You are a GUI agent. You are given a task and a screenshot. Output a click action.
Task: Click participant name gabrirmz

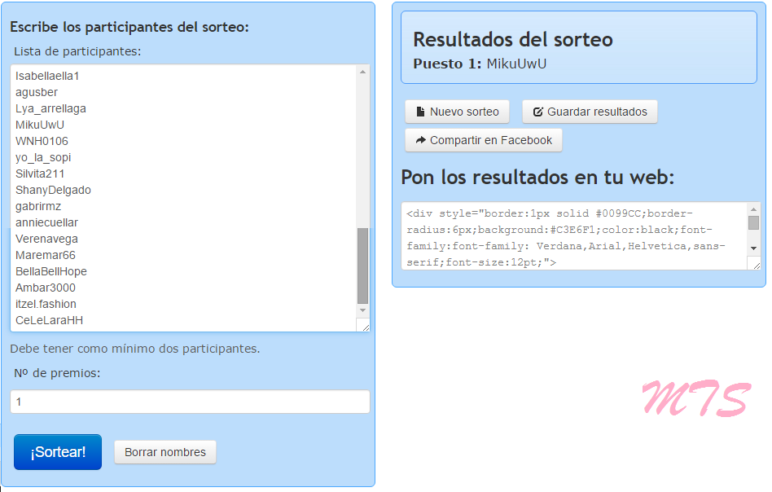(x=38, y=206)
